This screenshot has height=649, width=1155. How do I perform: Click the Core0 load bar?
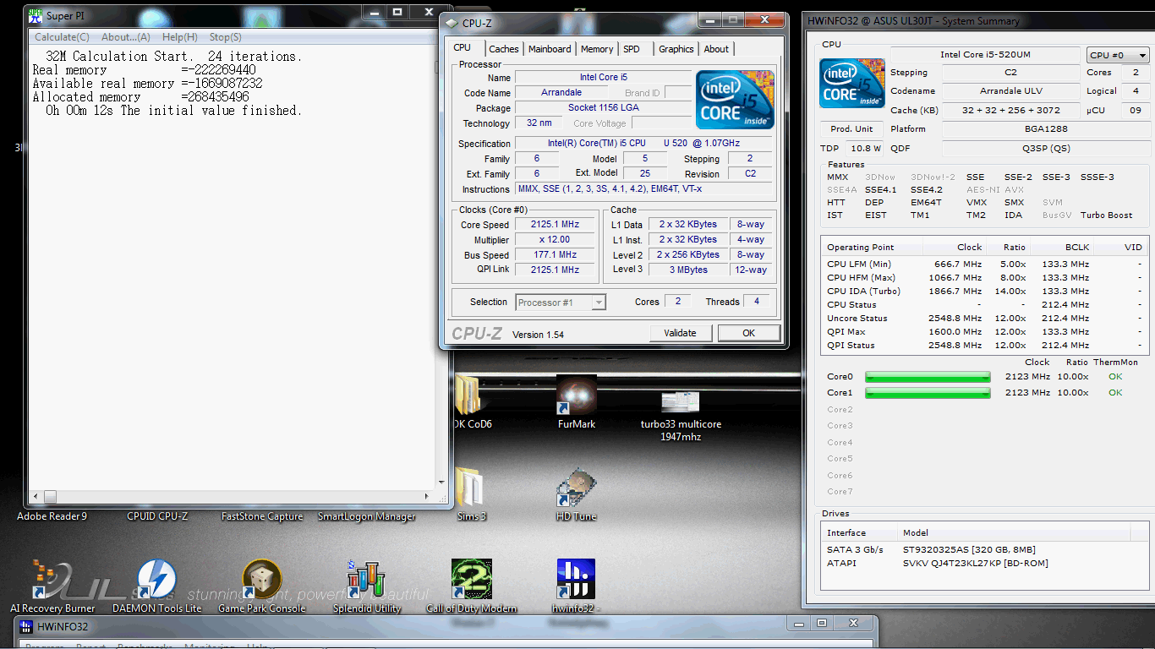(x=928, y=377)
